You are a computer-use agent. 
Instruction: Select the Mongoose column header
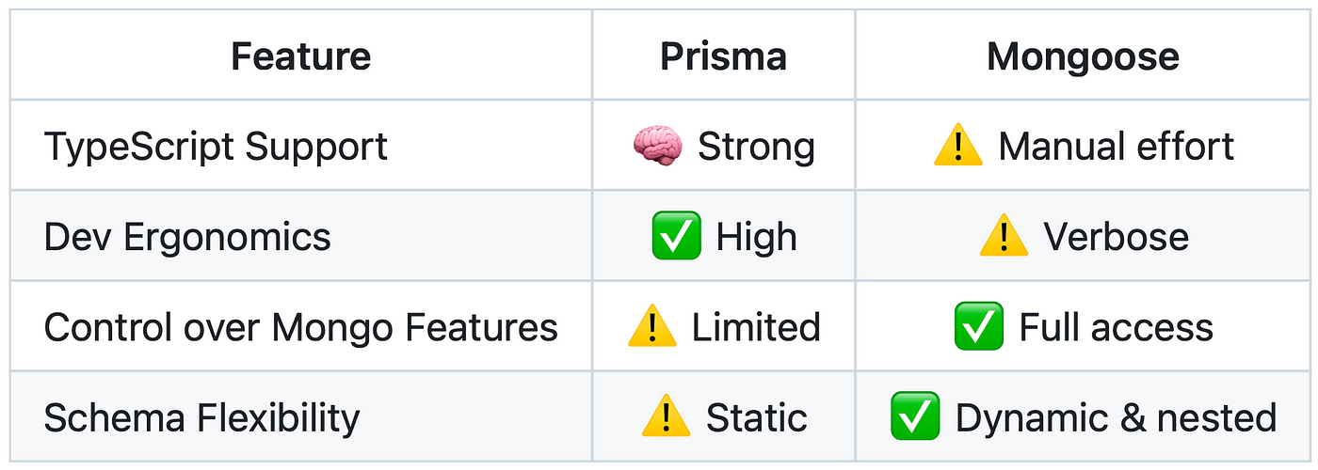[x=1083, y=56]
